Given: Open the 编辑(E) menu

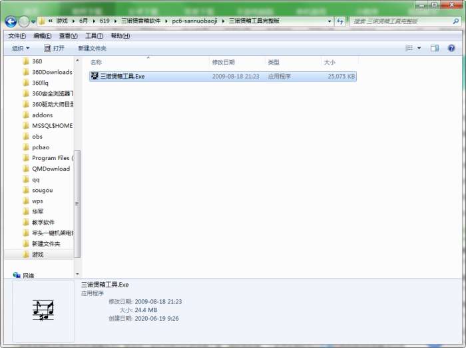Looking at the screenshot, I should [x=43, y=36].
